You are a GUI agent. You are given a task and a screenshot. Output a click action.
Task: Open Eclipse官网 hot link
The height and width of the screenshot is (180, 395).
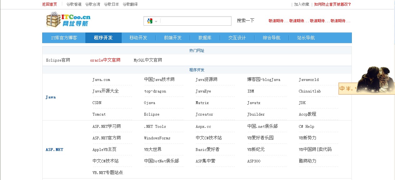point(58,60)
